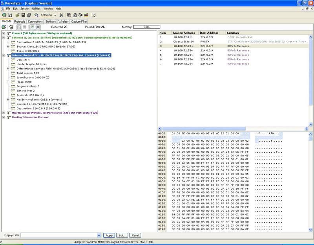Open the Utilities menu
Screen dimensions: 314x245
(36, 9)
